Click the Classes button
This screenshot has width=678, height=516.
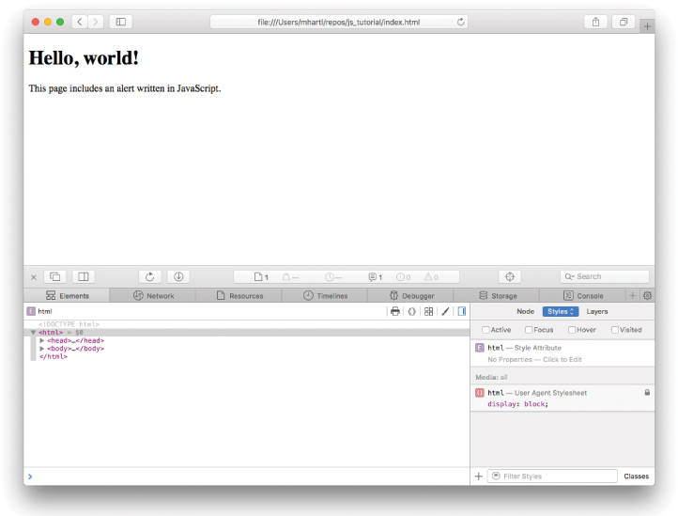pos(636,477)
